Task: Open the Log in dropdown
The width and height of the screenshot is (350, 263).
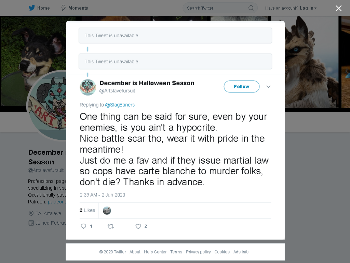Action: click(x=308, y=8)
